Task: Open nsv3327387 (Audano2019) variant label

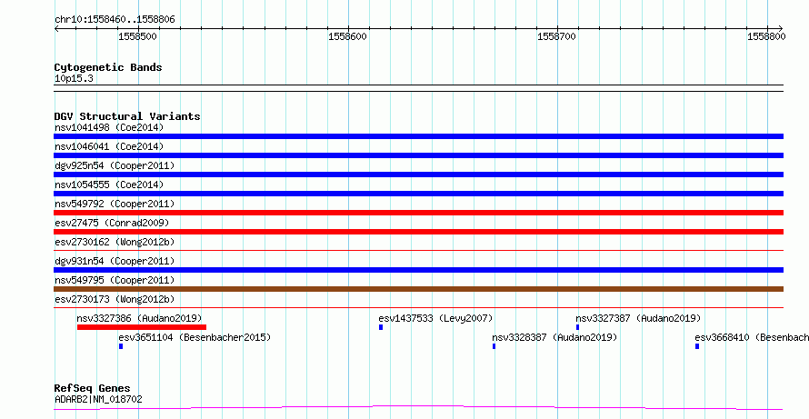Action: [638, 318]
